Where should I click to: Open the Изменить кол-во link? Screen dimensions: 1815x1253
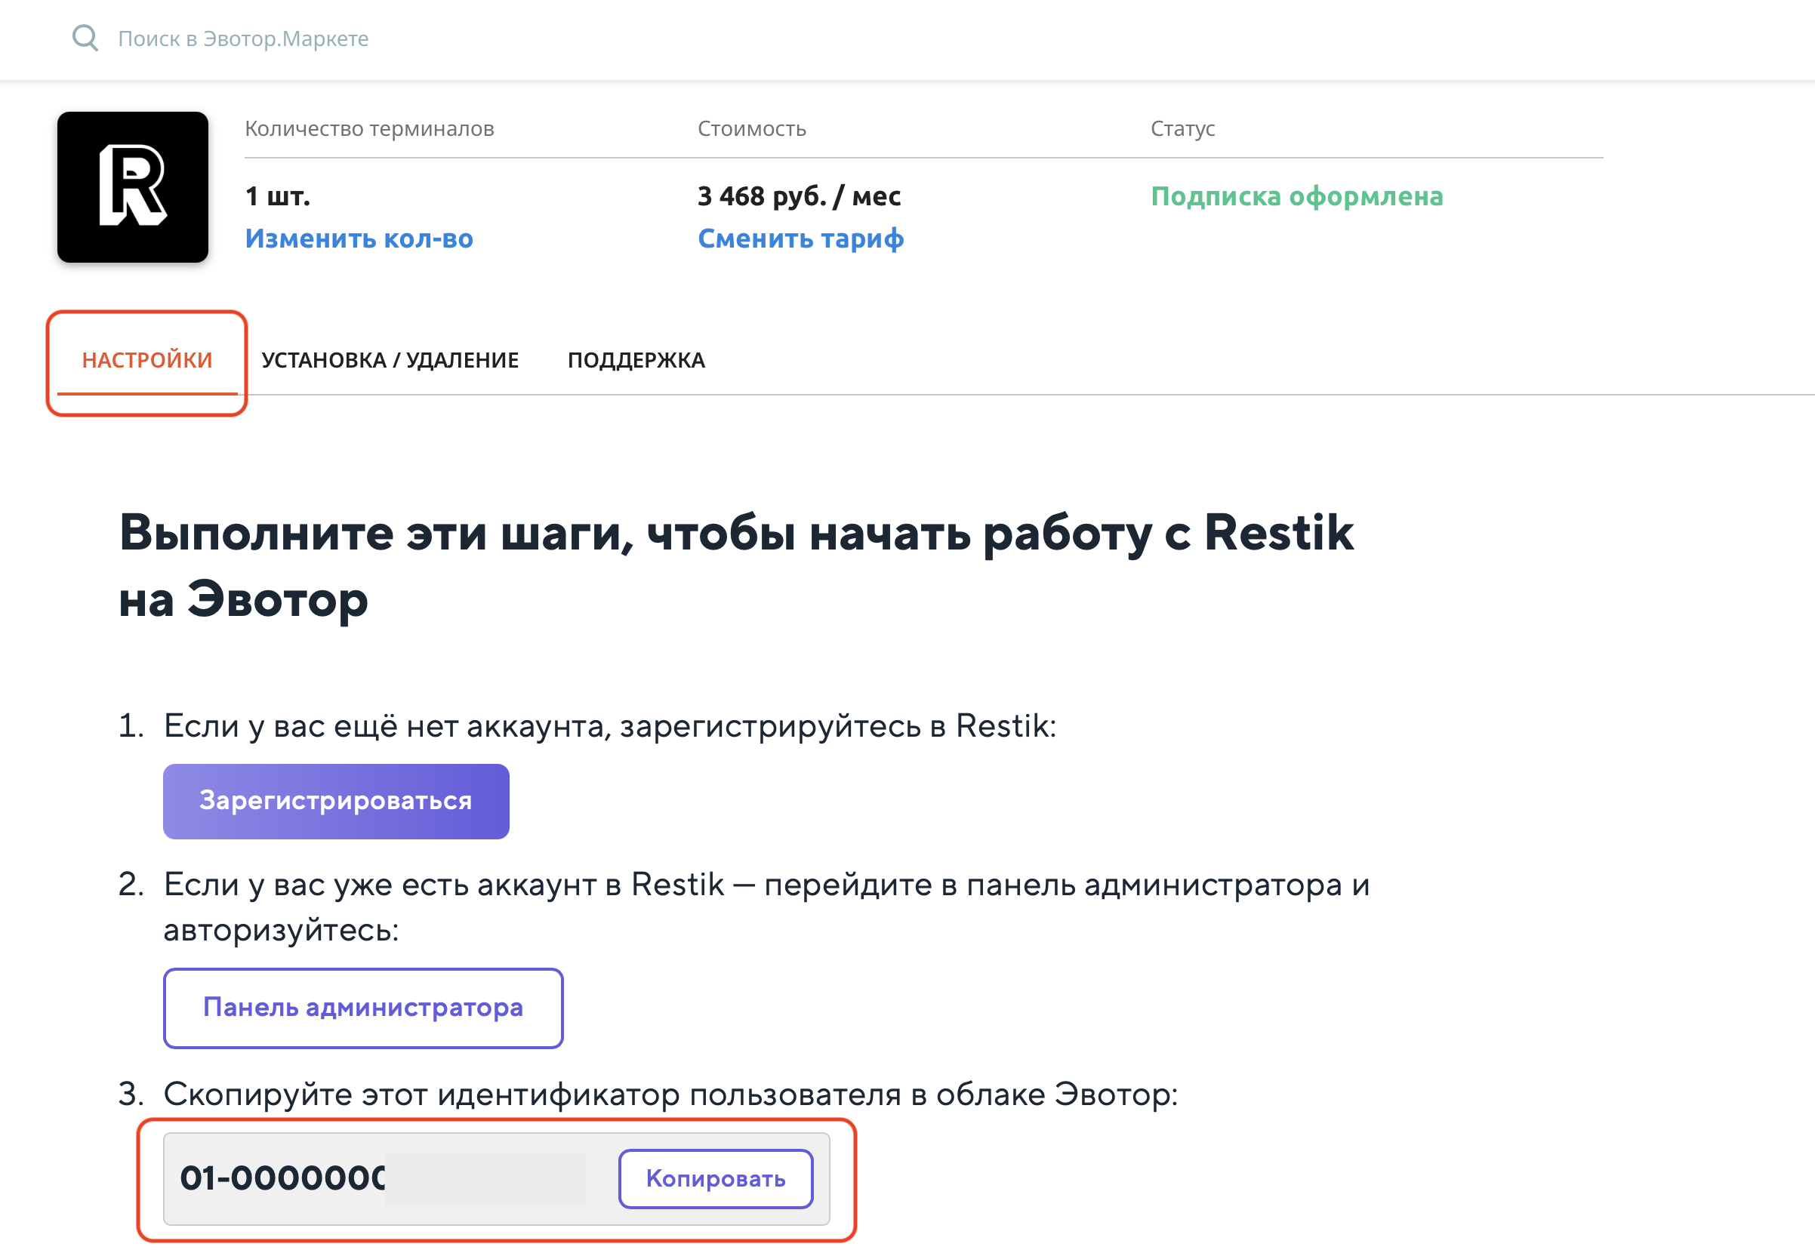pyautogui.click(x=359, y=238)
